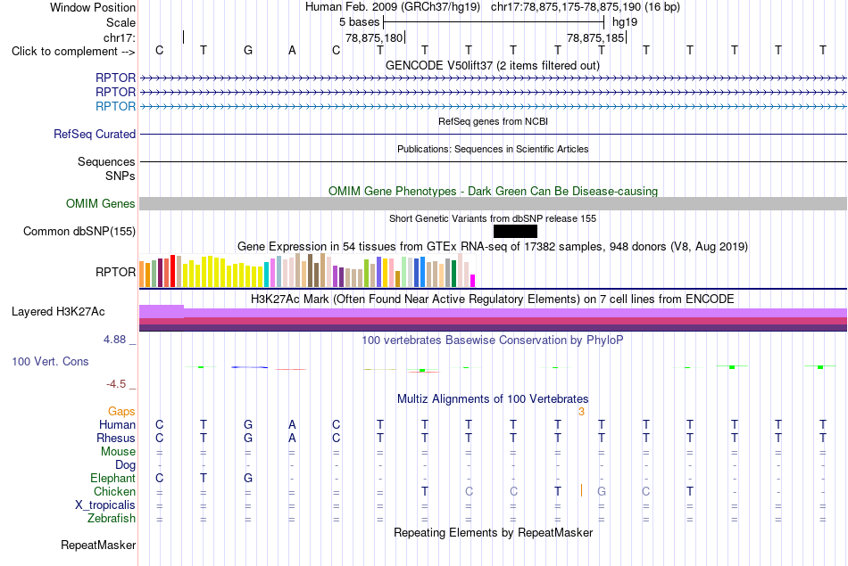Image resolution: width=848 pixels, height=566 pixels.
Task: Click the GENCODE V50lift37 track title
Action: point(493,66)
